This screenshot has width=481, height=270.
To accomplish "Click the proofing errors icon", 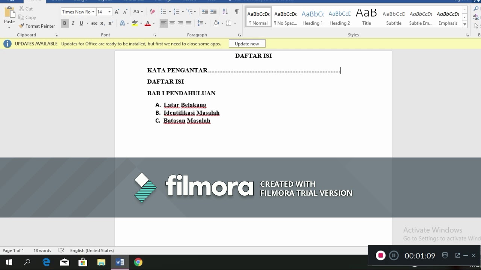I will click(61, 250).
